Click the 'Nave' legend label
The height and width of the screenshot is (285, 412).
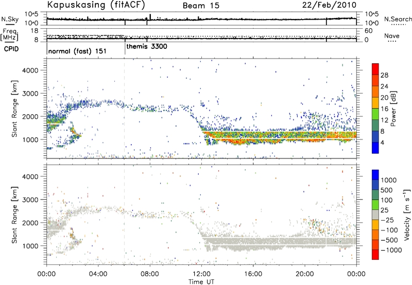(x=392, y=35)
